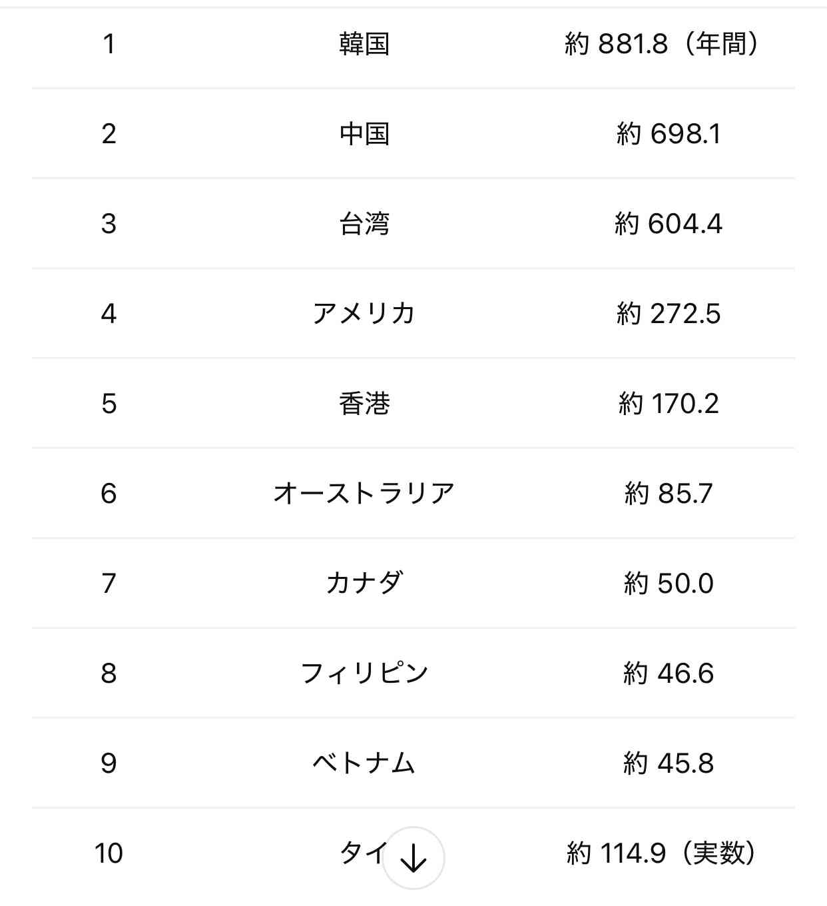Select the カナダ country cell

coord(364,584)
